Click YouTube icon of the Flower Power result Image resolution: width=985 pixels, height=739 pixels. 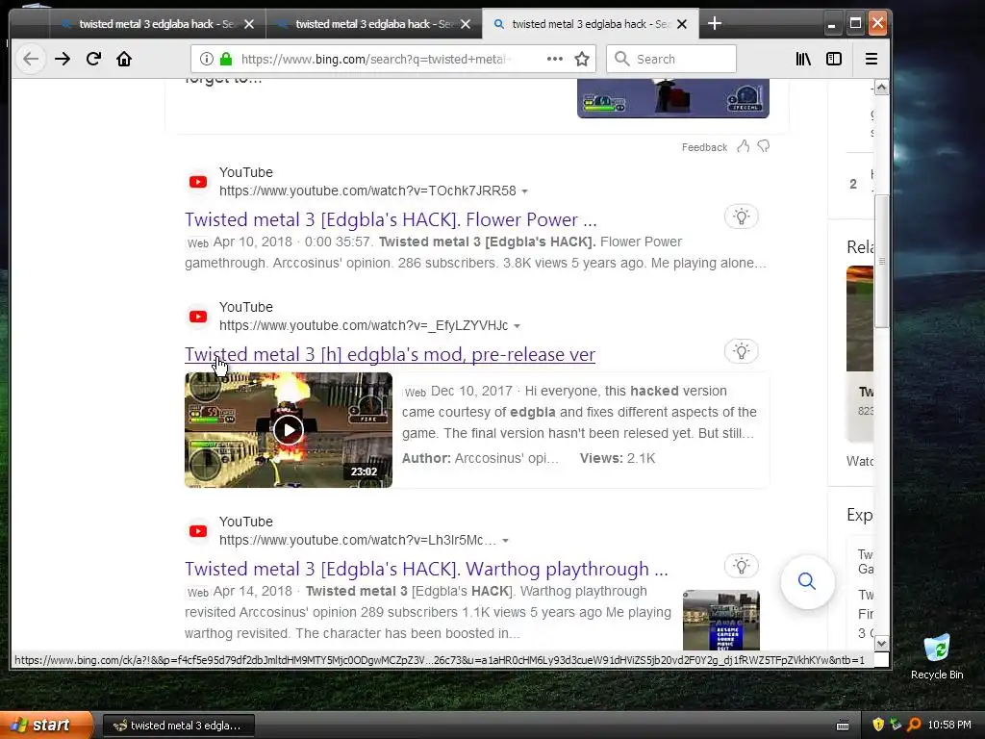coord(198,182)
